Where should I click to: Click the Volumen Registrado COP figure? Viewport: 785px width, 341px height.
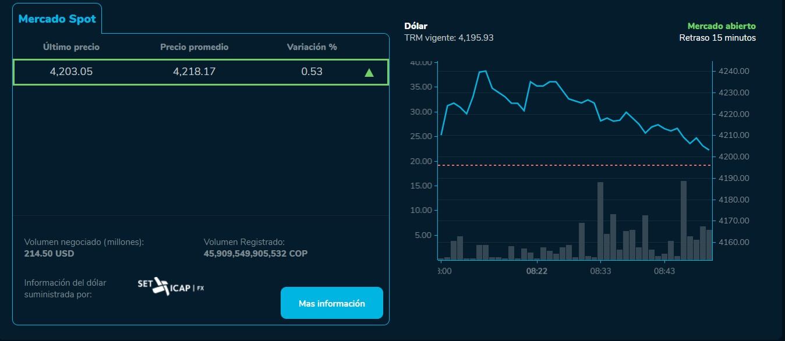coord(256,254)
